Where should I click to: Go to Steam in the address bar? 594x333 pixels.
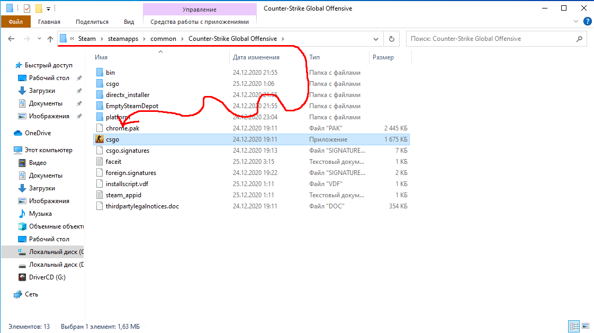87,39
